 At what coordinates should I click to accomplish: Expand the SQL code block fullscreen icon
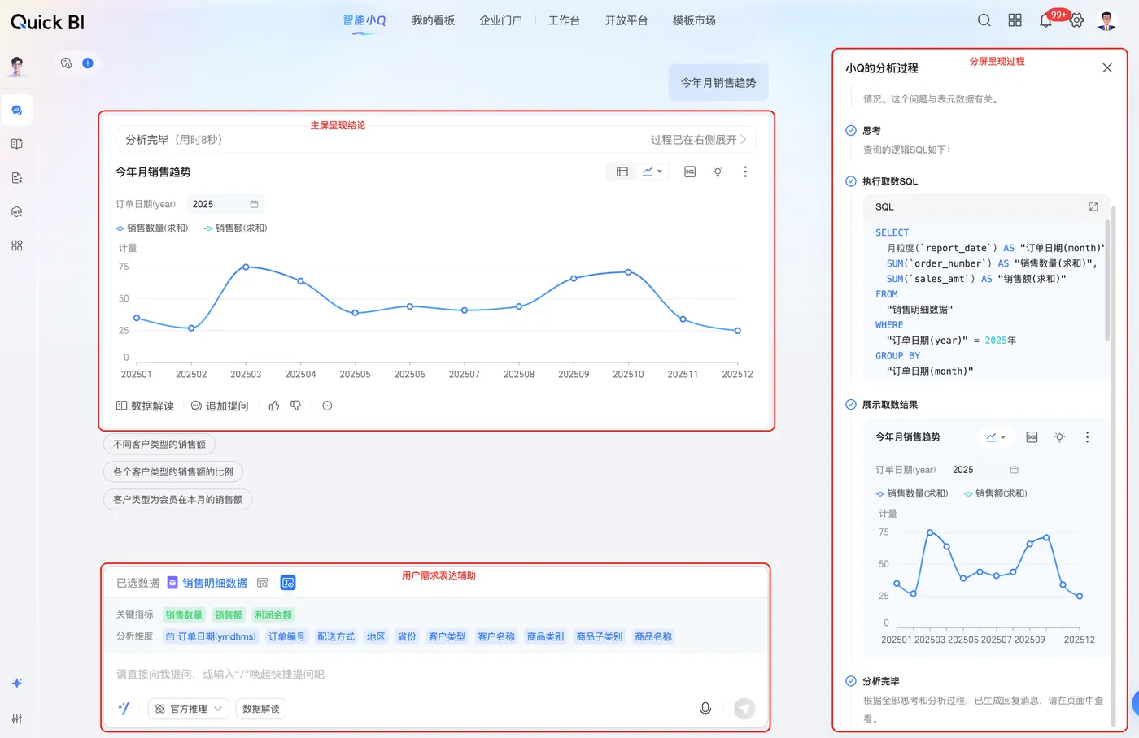point(1093,206)
